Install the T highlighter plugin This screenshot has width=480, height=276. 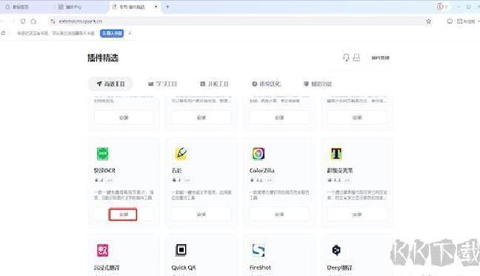[357, 215]
